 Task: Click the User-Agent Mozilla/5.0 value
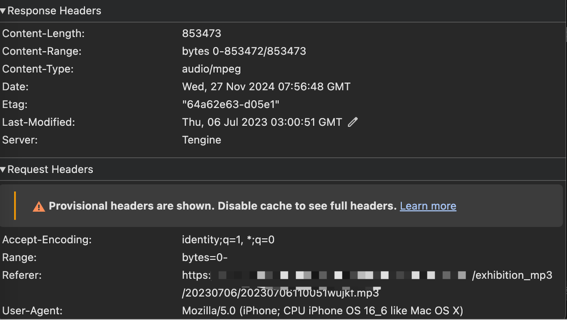pyautogui.click(x=323, y=311)
